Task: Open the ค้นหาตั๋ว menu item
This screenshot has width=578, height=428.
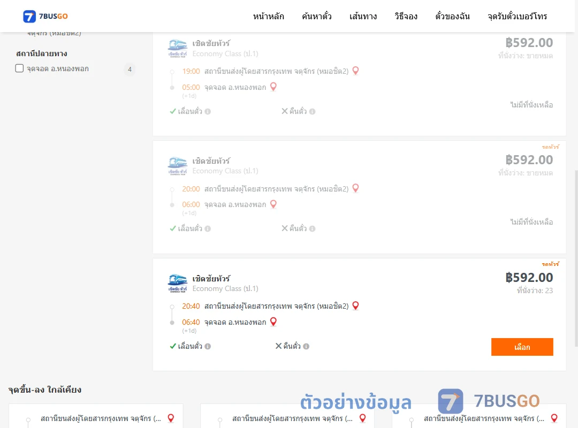Action: click(317, 16)
